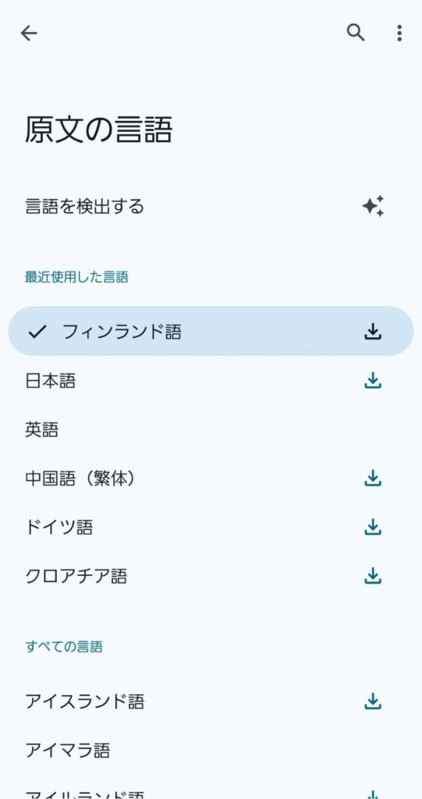Download the 中国語(繁体) language pack

click(373, 478)
